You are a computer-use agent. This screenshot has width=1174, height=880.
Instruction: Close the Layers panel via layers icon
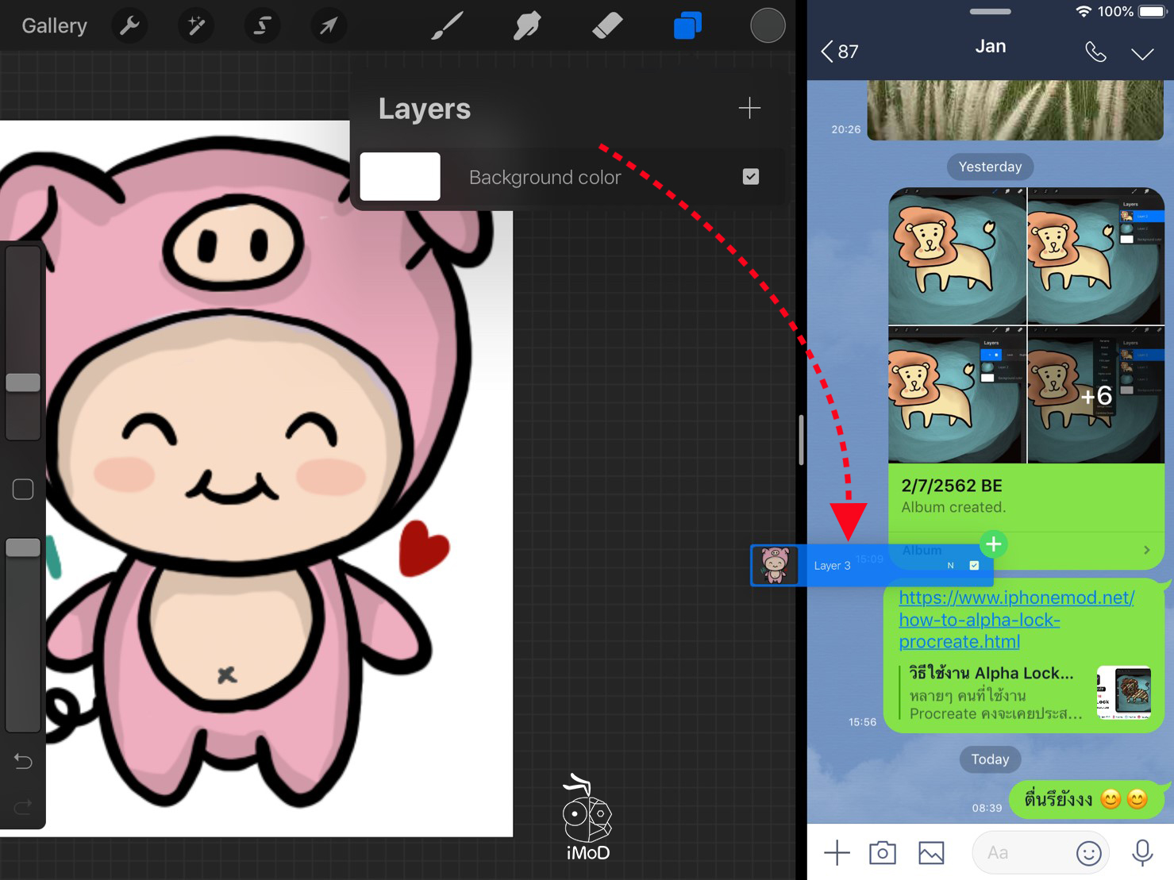pyautogui.click(x=687, y=26)
